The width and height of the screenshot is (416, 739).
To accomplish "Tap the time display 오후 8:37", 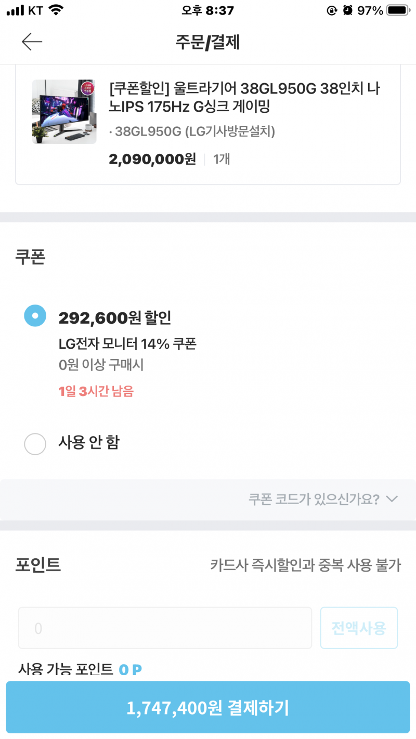I will (208, 10).
